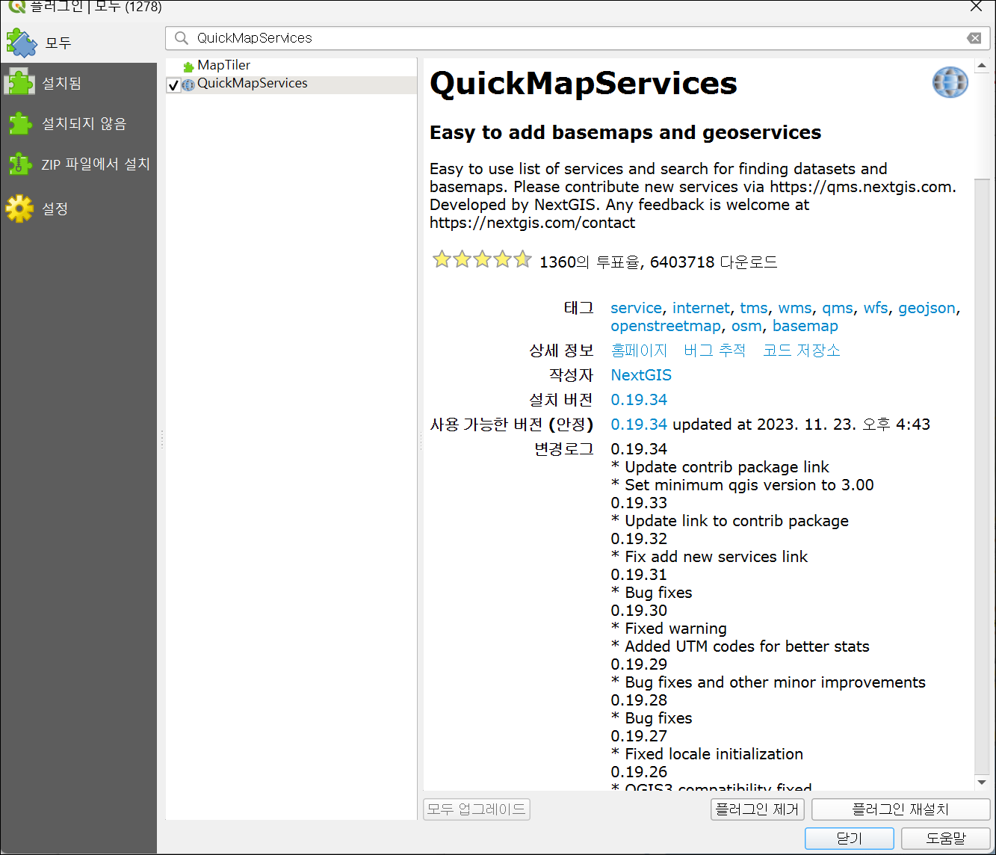Click the 설치됨 installed puzzle icon
Viewport: 996px width, 855px height.
[x=19, y=82]
